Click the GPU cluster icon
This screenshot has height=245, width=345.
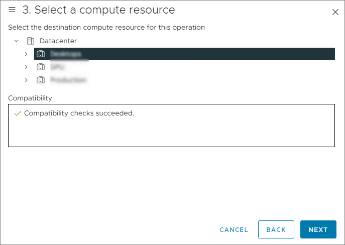[41, 67]
